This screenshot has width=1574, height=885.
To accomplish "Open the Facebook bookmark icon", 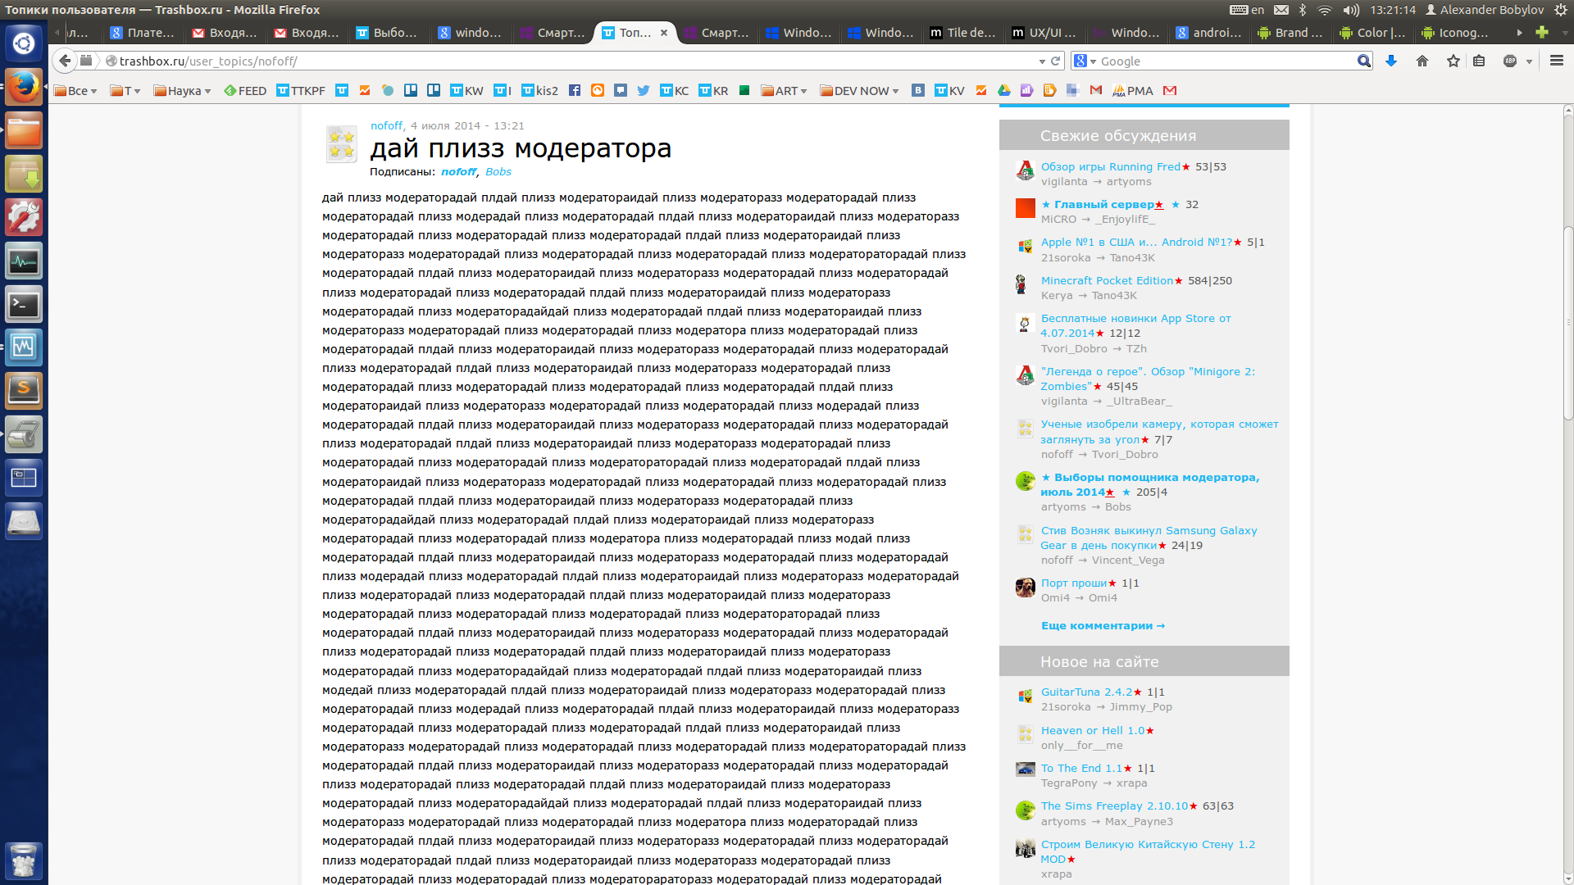I will pyautogui.click(x=575, y=90).
